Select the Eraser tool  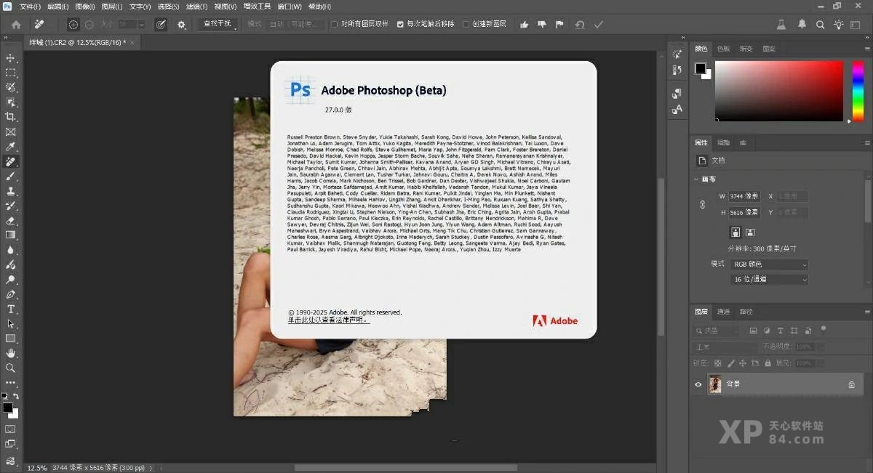(10, 220)
